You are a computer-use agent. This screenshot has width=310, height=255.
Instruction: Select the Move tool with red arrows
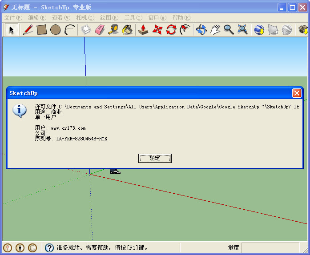[157, 30]
